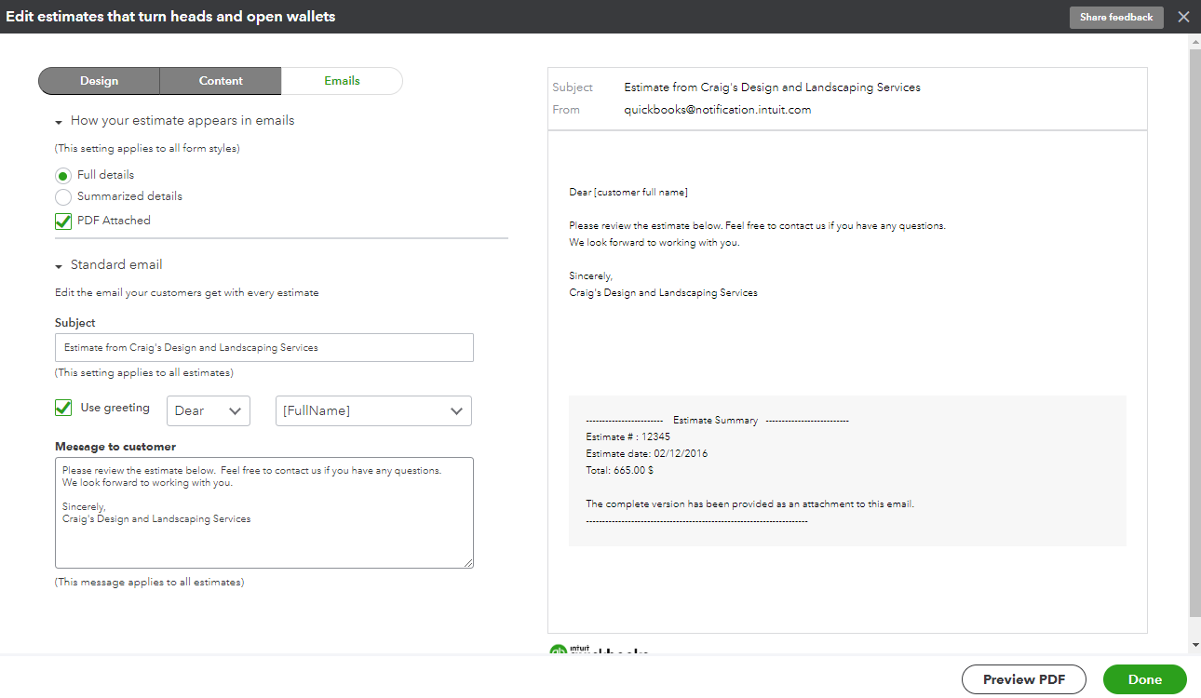Click the 'Estimate # : 12345' preview text
Image resolution: width=1201 pixels, height=698 pixels.
(628, 436)
